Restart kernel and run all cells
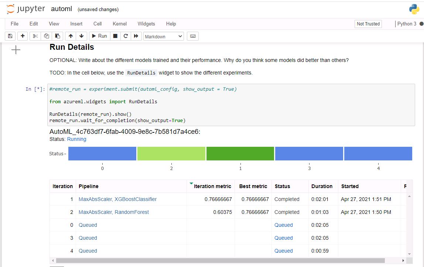This screenshot has height=267, width=424. 136,36
